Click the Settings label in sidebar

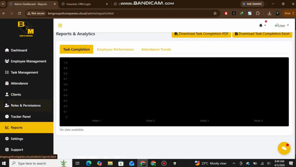pos(17,139)
